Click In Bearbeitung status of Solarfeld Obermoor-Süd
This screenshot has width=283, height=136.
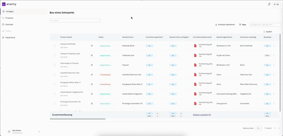point(105,75)
